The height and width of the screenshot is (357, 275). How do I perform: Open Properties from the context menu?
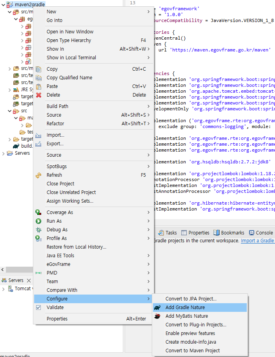[x=57, y=319]
